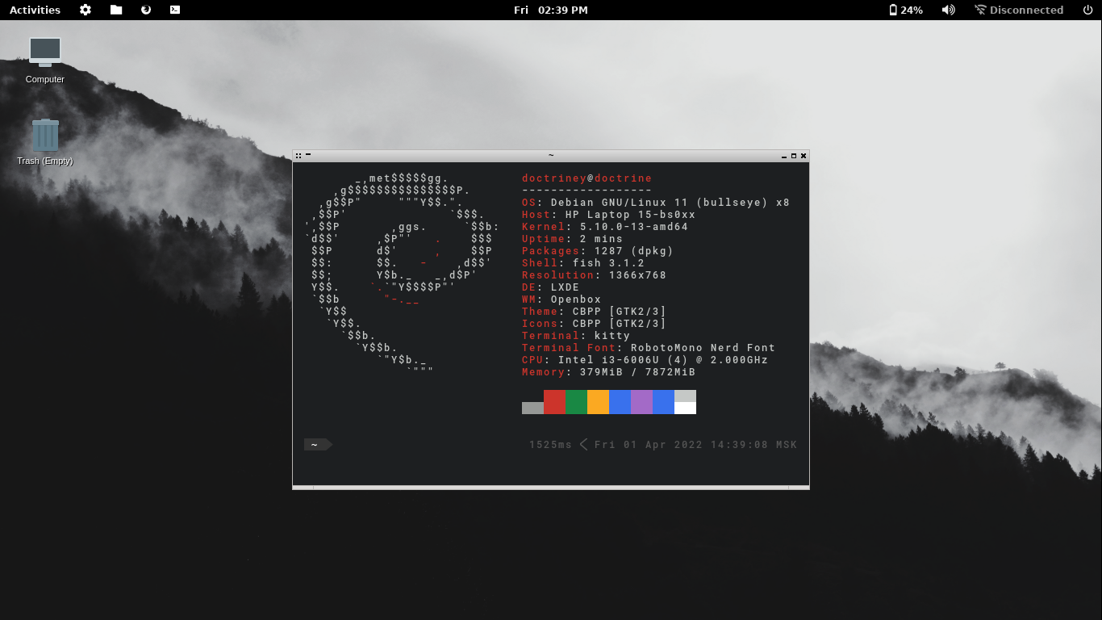
Task: Click the Shell: fish 3.1.2 line
Action: pyautogui.click(x=583, y=263)
